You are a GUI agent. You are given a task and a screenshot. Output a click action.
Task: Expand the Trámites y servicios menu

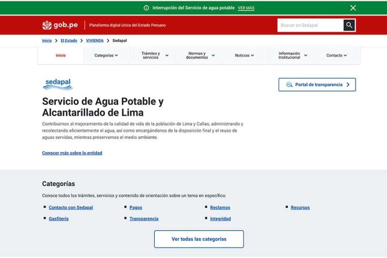(x=154, y=55)
